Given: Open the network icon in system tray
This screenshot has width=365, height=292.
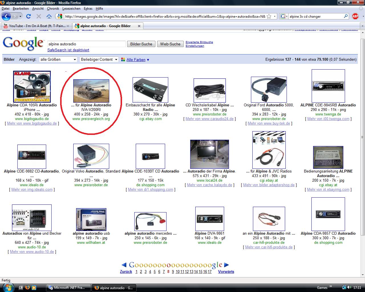Looking at the screenshot, I should coord(344,287).
